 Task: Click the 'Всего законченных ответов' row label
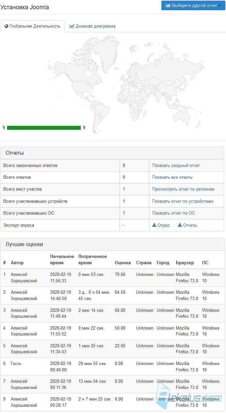(30, 166)
